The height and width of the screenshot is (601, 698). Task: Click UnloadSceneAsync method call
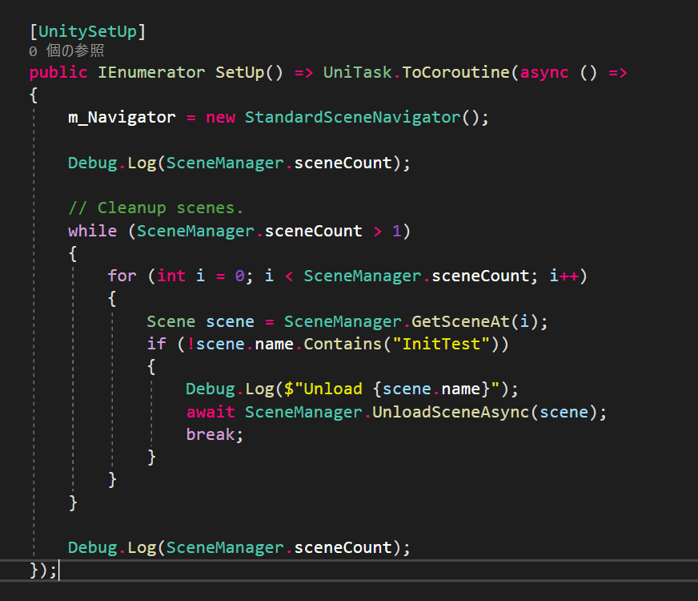coord(451,412)
